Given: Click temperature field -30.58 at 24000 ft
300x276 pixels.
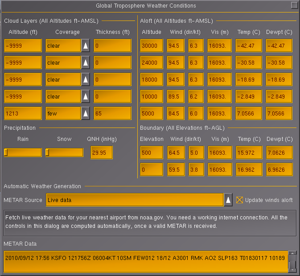Looking at the screenshot, I should pos(249,62).
